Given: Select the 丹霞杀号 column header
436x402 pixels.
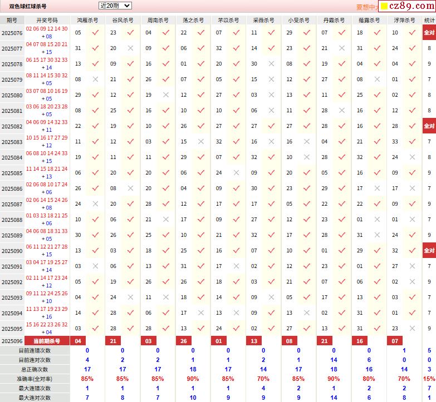Looking at the screenshot, I should tap(334, 20).
